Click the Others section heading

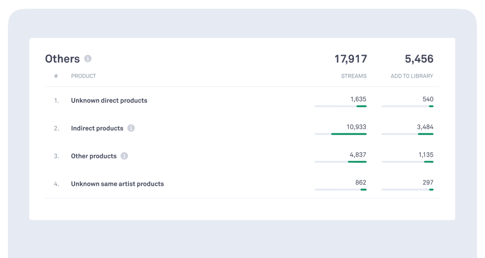click(x=62, y=59)
